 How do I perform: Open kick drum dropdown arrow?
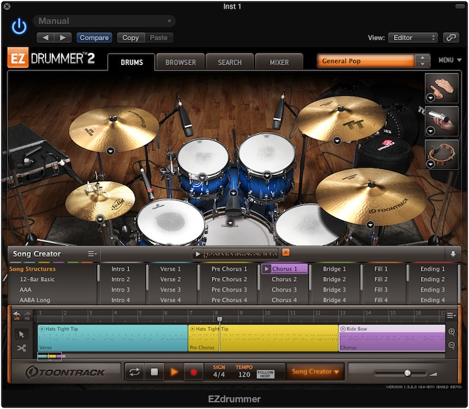(x=230, y=223)
